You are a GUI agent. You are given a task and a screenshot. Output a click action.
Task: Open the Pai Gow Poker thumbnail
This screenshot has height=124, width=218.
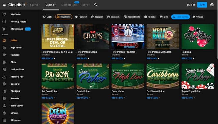(x=58, y=76)
